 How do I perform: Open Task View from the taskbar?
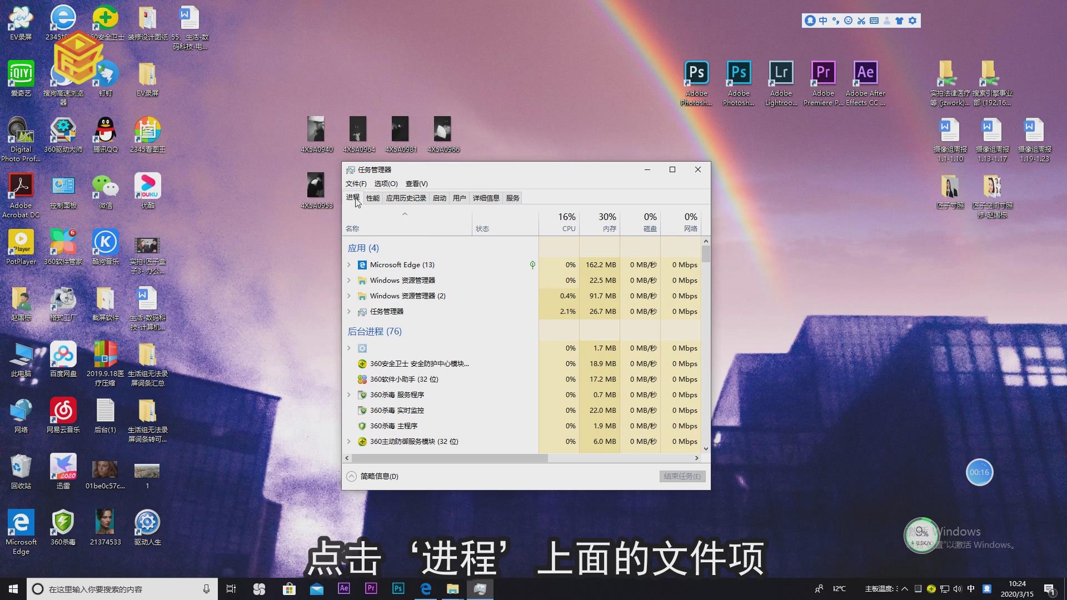[x=231, y=589]
